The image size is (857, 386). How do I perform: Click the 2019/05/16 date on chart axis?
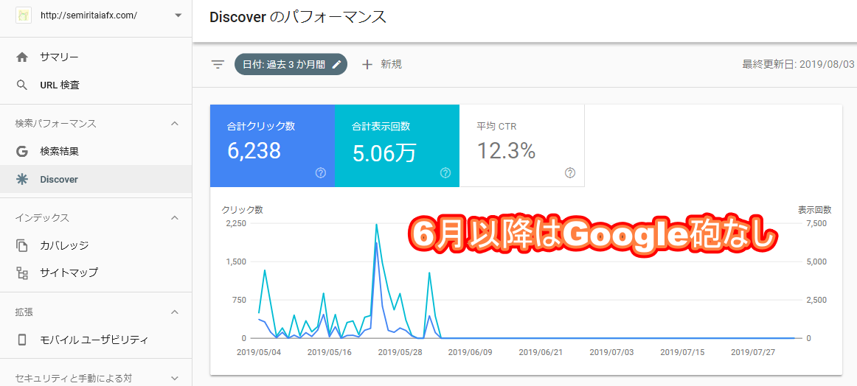[330, 352]
